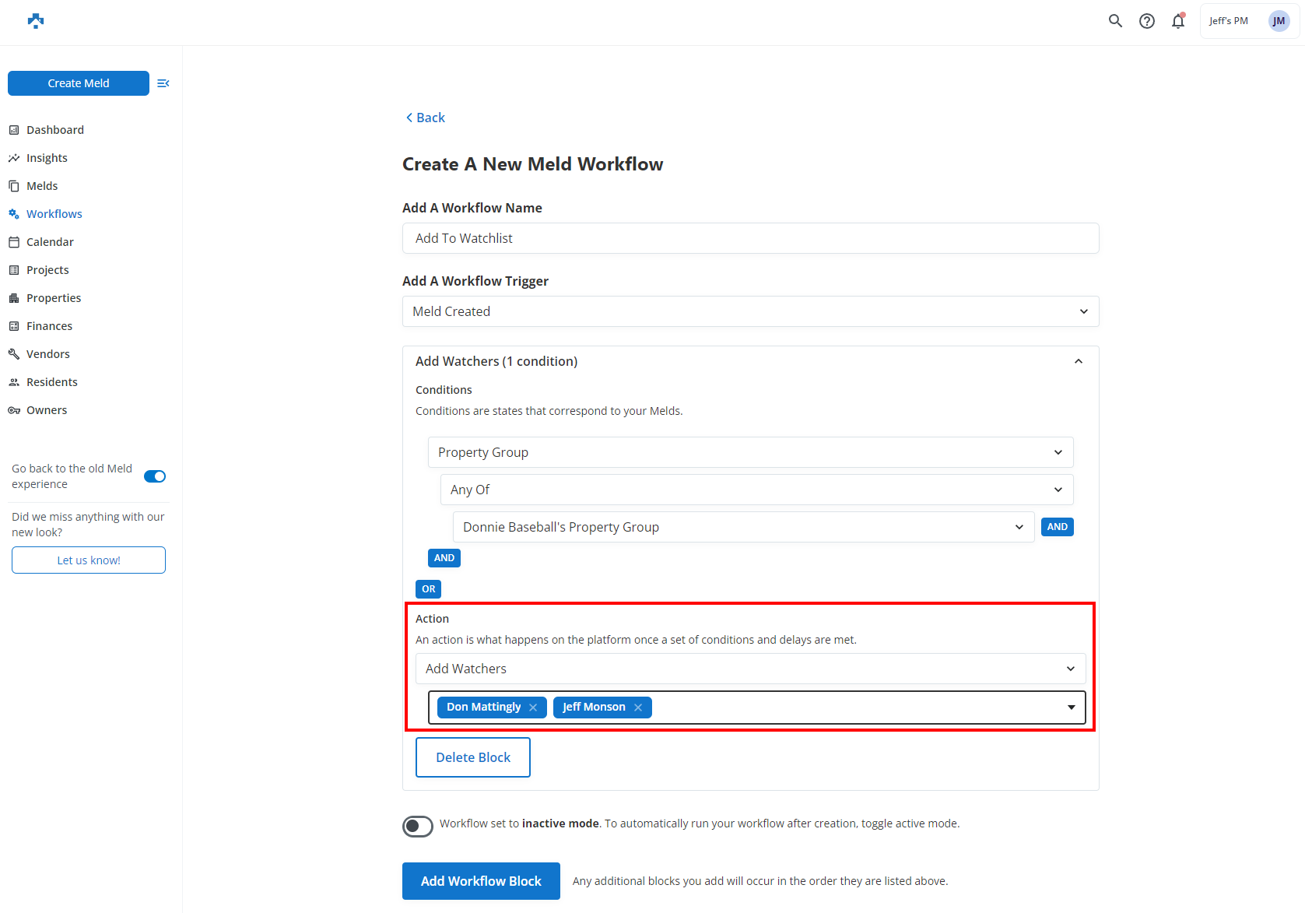Click the search magnifier icon
Viewport: 1305px width, 913px height.
(1115, 21)
